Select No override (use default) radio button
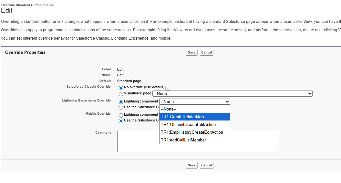Image resolution: width=341 pixels, height=183 pixels. [121, 88]
